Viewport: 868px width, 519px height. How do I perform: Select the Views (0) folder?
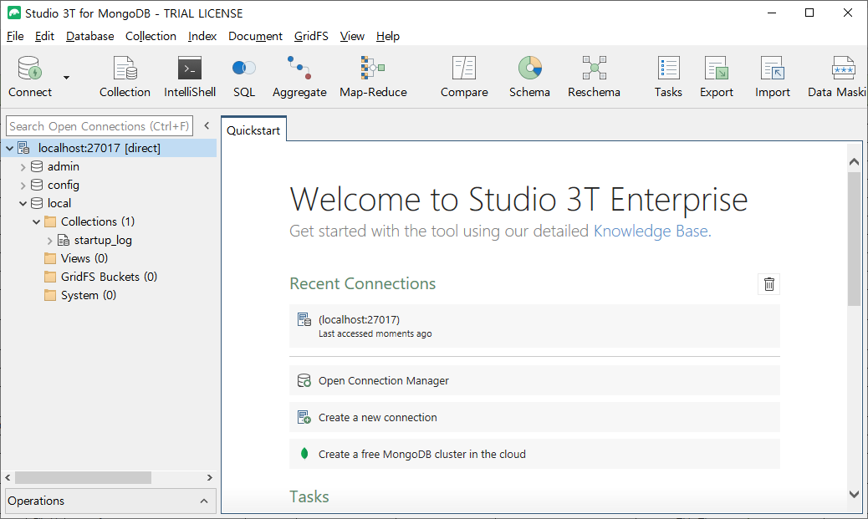pos(84,258)
